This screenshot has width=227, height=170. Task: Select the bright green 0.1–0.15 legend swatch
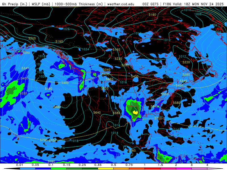(x=59, y=169)
